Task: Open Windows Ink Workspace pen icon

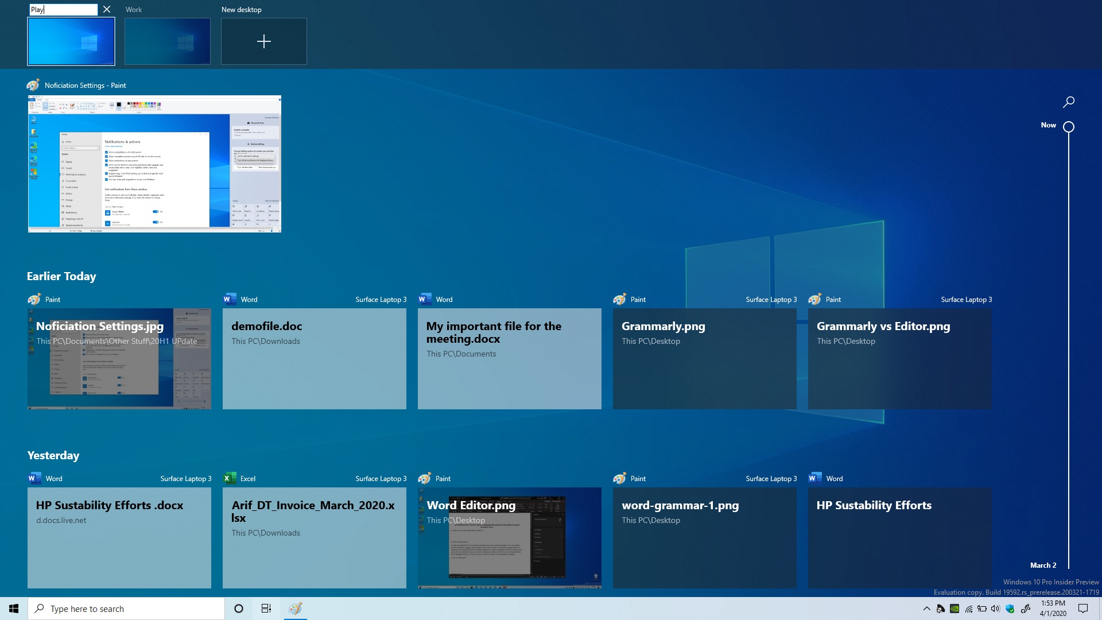Action: click(1025, 609)
